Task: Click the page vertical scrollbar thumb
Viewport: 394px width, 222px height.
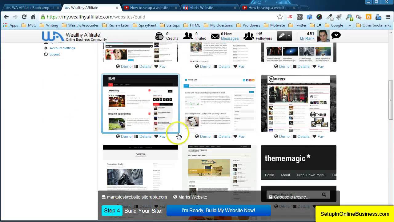Action: (x=391, y=100)
